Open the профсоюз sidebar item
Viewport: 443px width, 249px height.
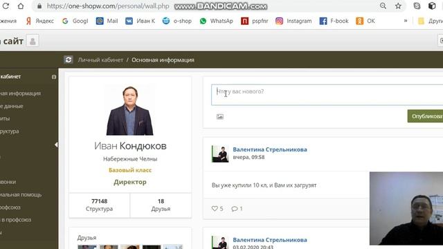pos(10,207)
